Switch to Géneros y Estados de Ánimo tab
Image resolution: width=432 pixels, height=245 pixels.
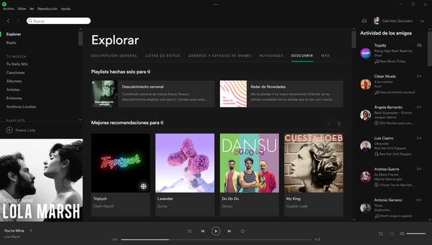[x=220, y=56]
